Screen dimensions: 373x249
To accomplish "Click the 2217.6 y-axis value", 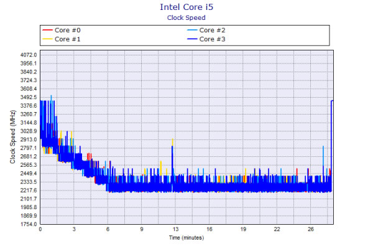I will point(29,190).
